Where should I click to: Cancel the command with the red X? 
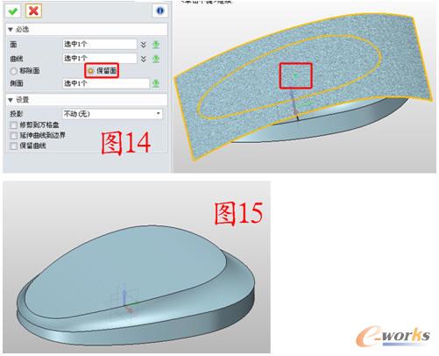tap(33, 11)
